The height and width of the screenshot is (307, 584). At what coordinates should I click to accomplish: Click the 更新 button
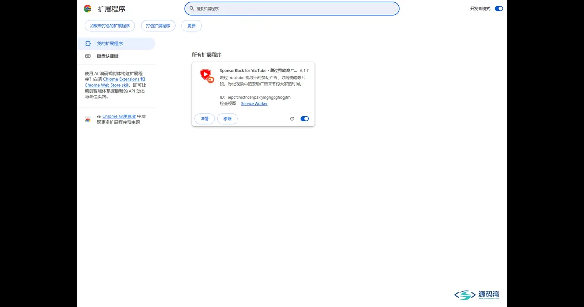coord(191,26)
